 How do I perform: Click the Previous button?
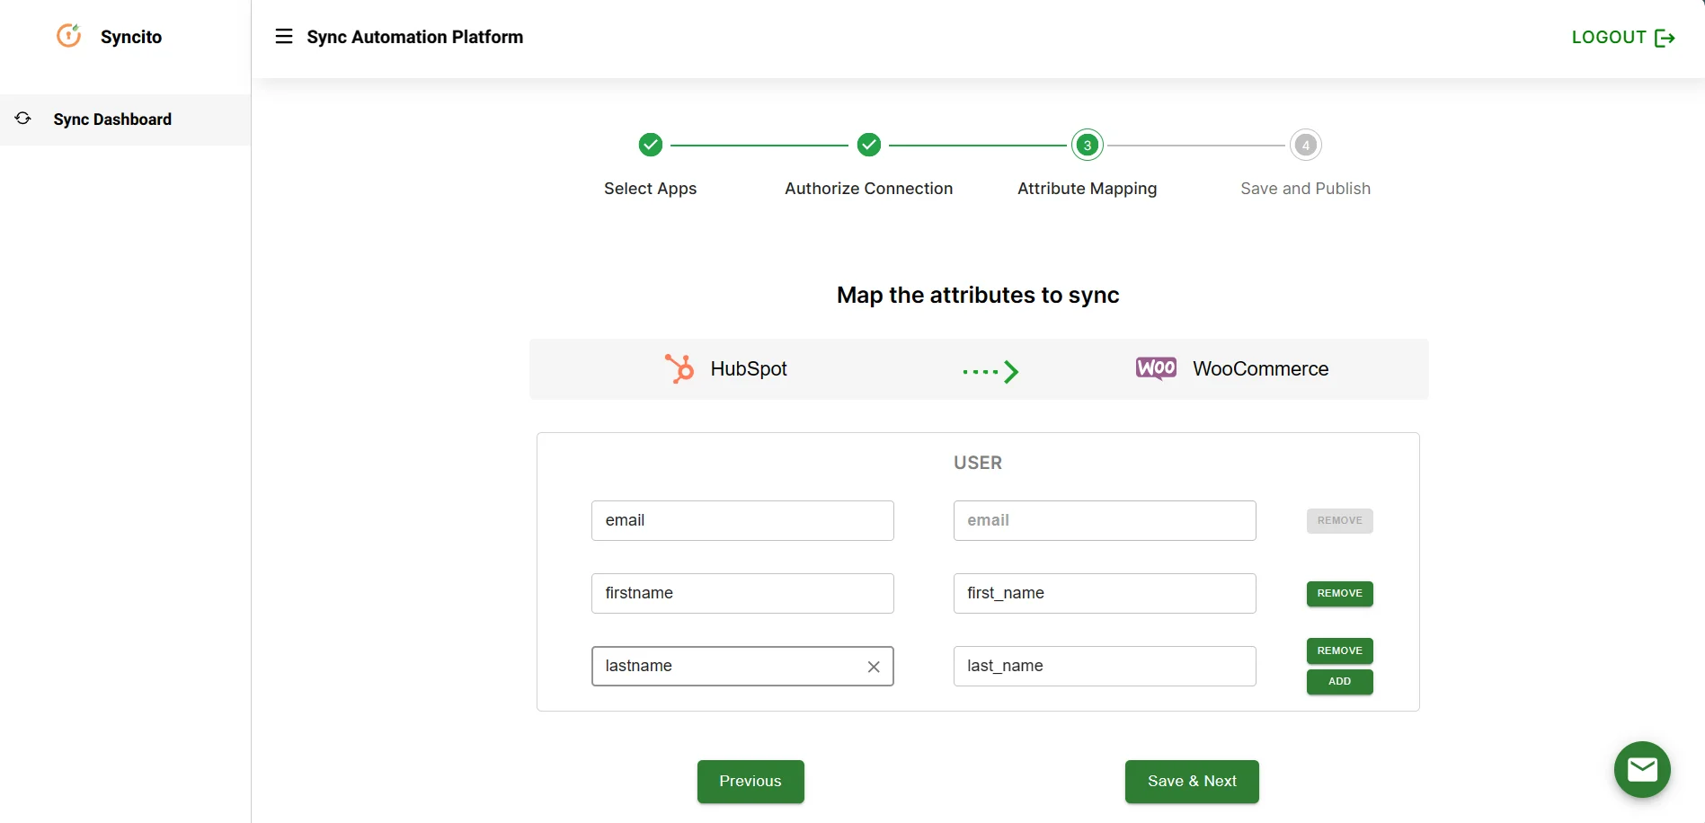point(750,781)
